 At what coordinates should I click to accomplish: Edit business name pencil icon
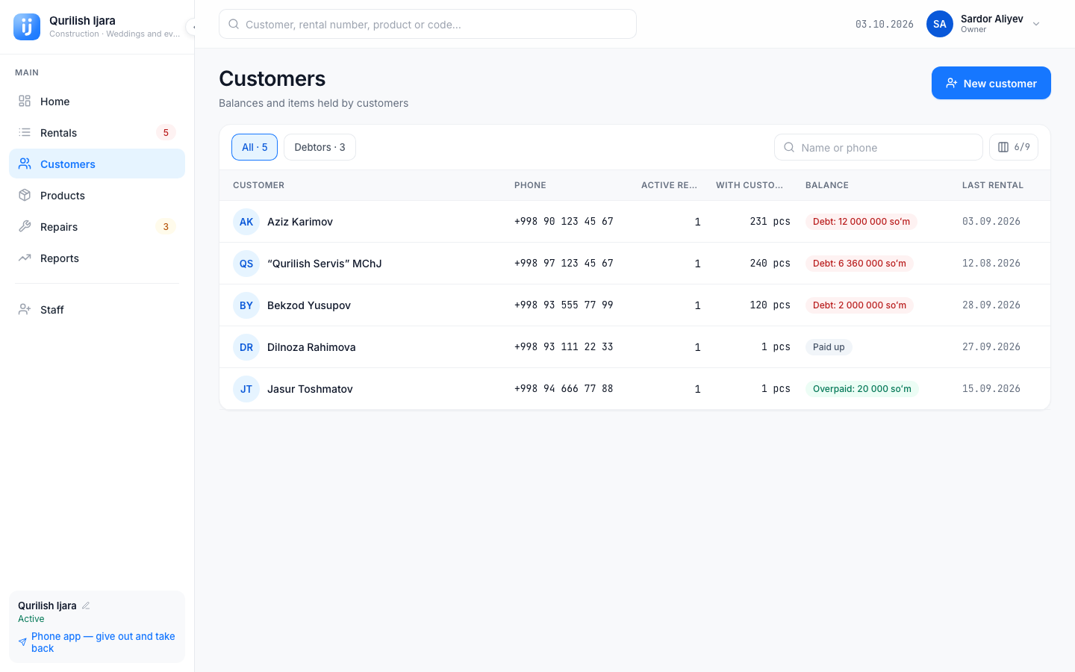pyautogui.click(x=86, y=606)
